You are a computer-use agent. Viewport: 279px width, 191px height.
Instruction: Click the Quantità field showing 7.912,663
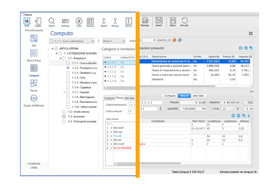click(188, 109)
